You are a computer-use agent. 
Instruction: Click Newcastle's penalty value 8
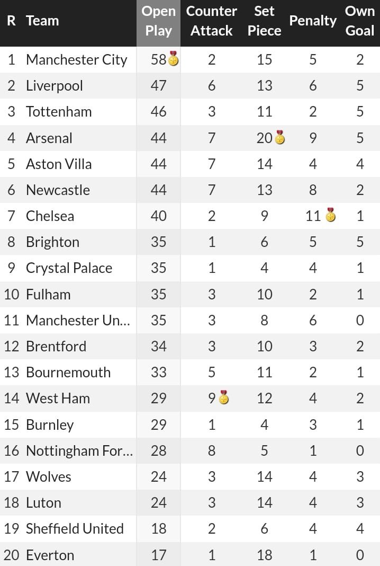313,190
